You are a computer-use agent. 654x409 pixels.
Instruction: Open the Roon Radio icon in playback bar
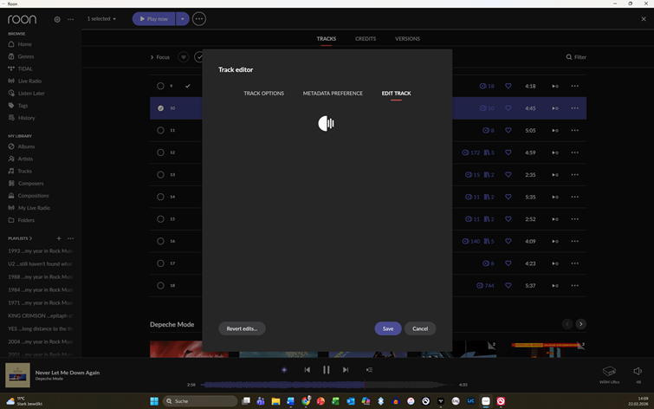pos(284,370)
